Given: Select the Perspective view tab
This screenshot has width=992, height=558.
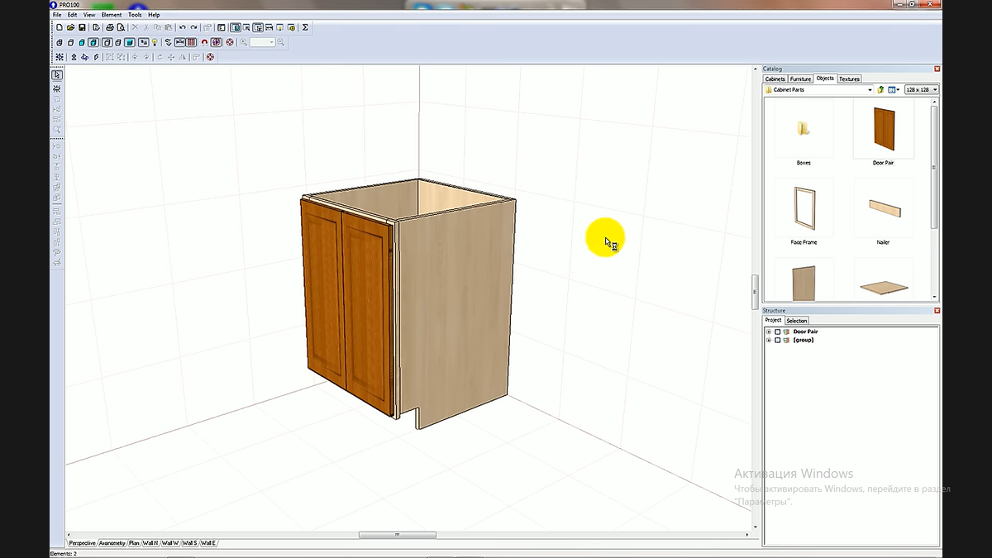Looking at the screenshot, I should (x=82, y=543).
